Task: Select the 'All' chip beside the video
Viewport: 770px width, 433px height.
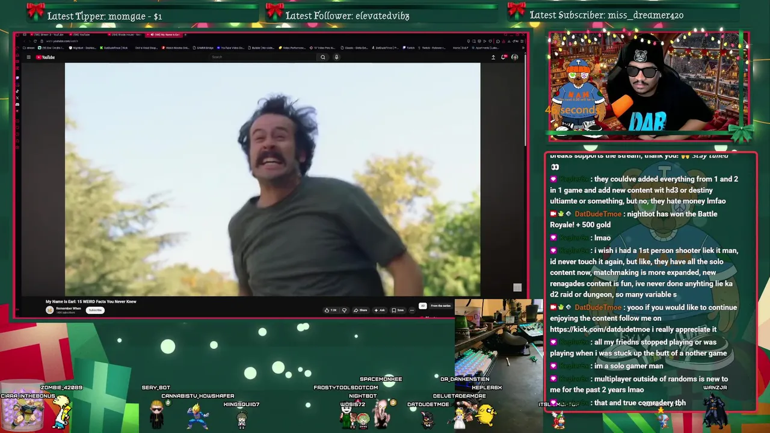Action: [x=423, y=306]
